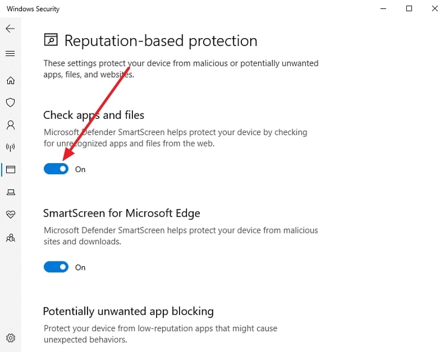Disable SmartScreen for Microsoft Edge

coord(55,267)
